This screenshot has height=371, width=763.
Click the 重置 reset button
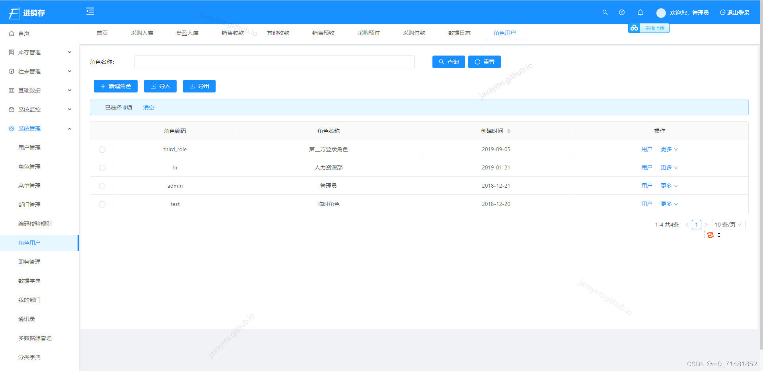(485, 62)
